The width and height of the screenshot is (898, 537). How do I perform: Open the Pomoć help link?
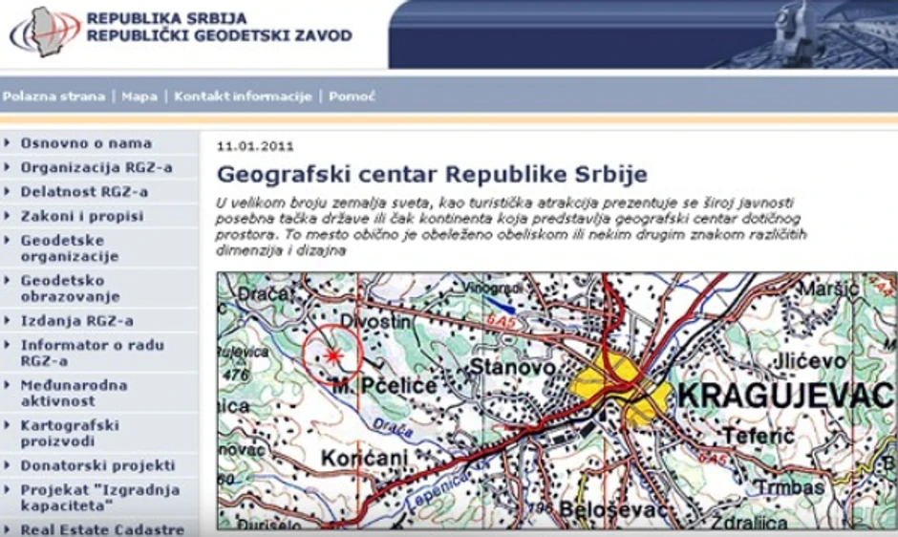point(352,97)
